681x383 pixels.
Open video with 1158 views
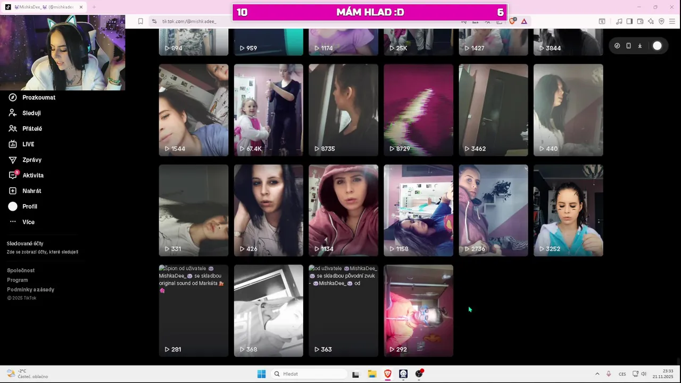click(x=419, y=211)
